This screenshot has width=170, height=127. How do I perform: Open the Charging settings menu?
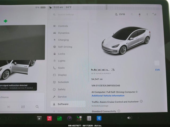click(x=61, y=40)
